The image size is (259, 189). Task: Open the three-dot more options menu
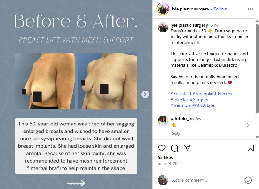(x=251, y=9)
